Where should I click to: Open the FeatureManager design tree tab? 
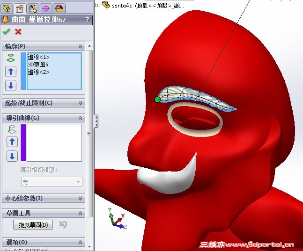(7, 8)
